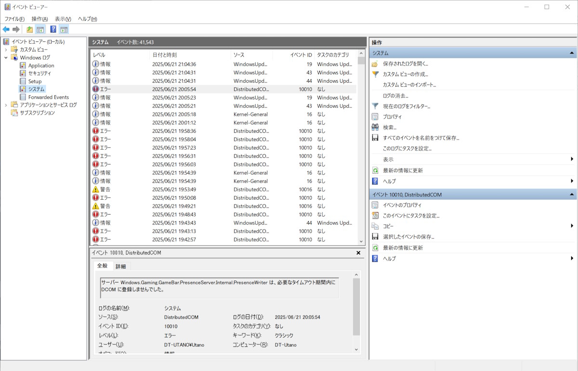Viewport: 578px width, 371px height.
Task: Click the Forwarded Events log icon
Action: [23, 97]
